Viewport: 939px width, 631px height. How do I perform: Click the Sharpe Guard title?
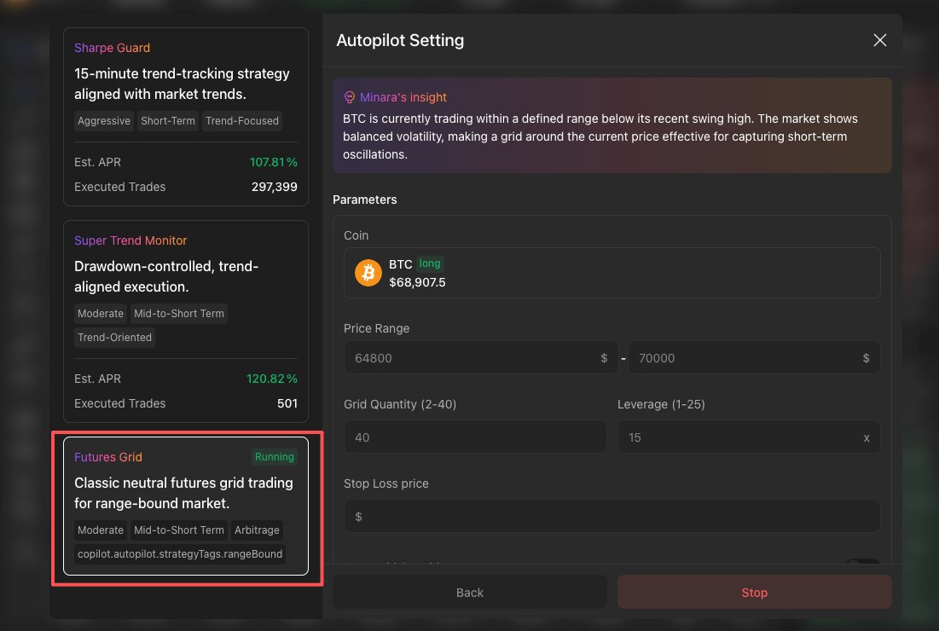112,48
